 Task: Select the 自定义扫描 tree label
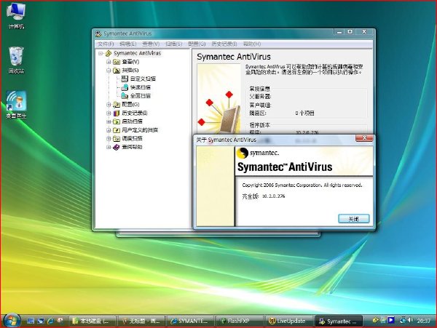click(143, 79)
